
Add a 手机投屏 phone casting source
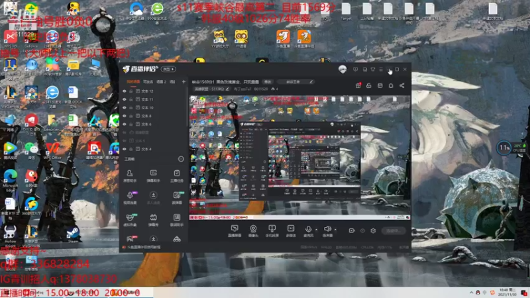(272, 230)
